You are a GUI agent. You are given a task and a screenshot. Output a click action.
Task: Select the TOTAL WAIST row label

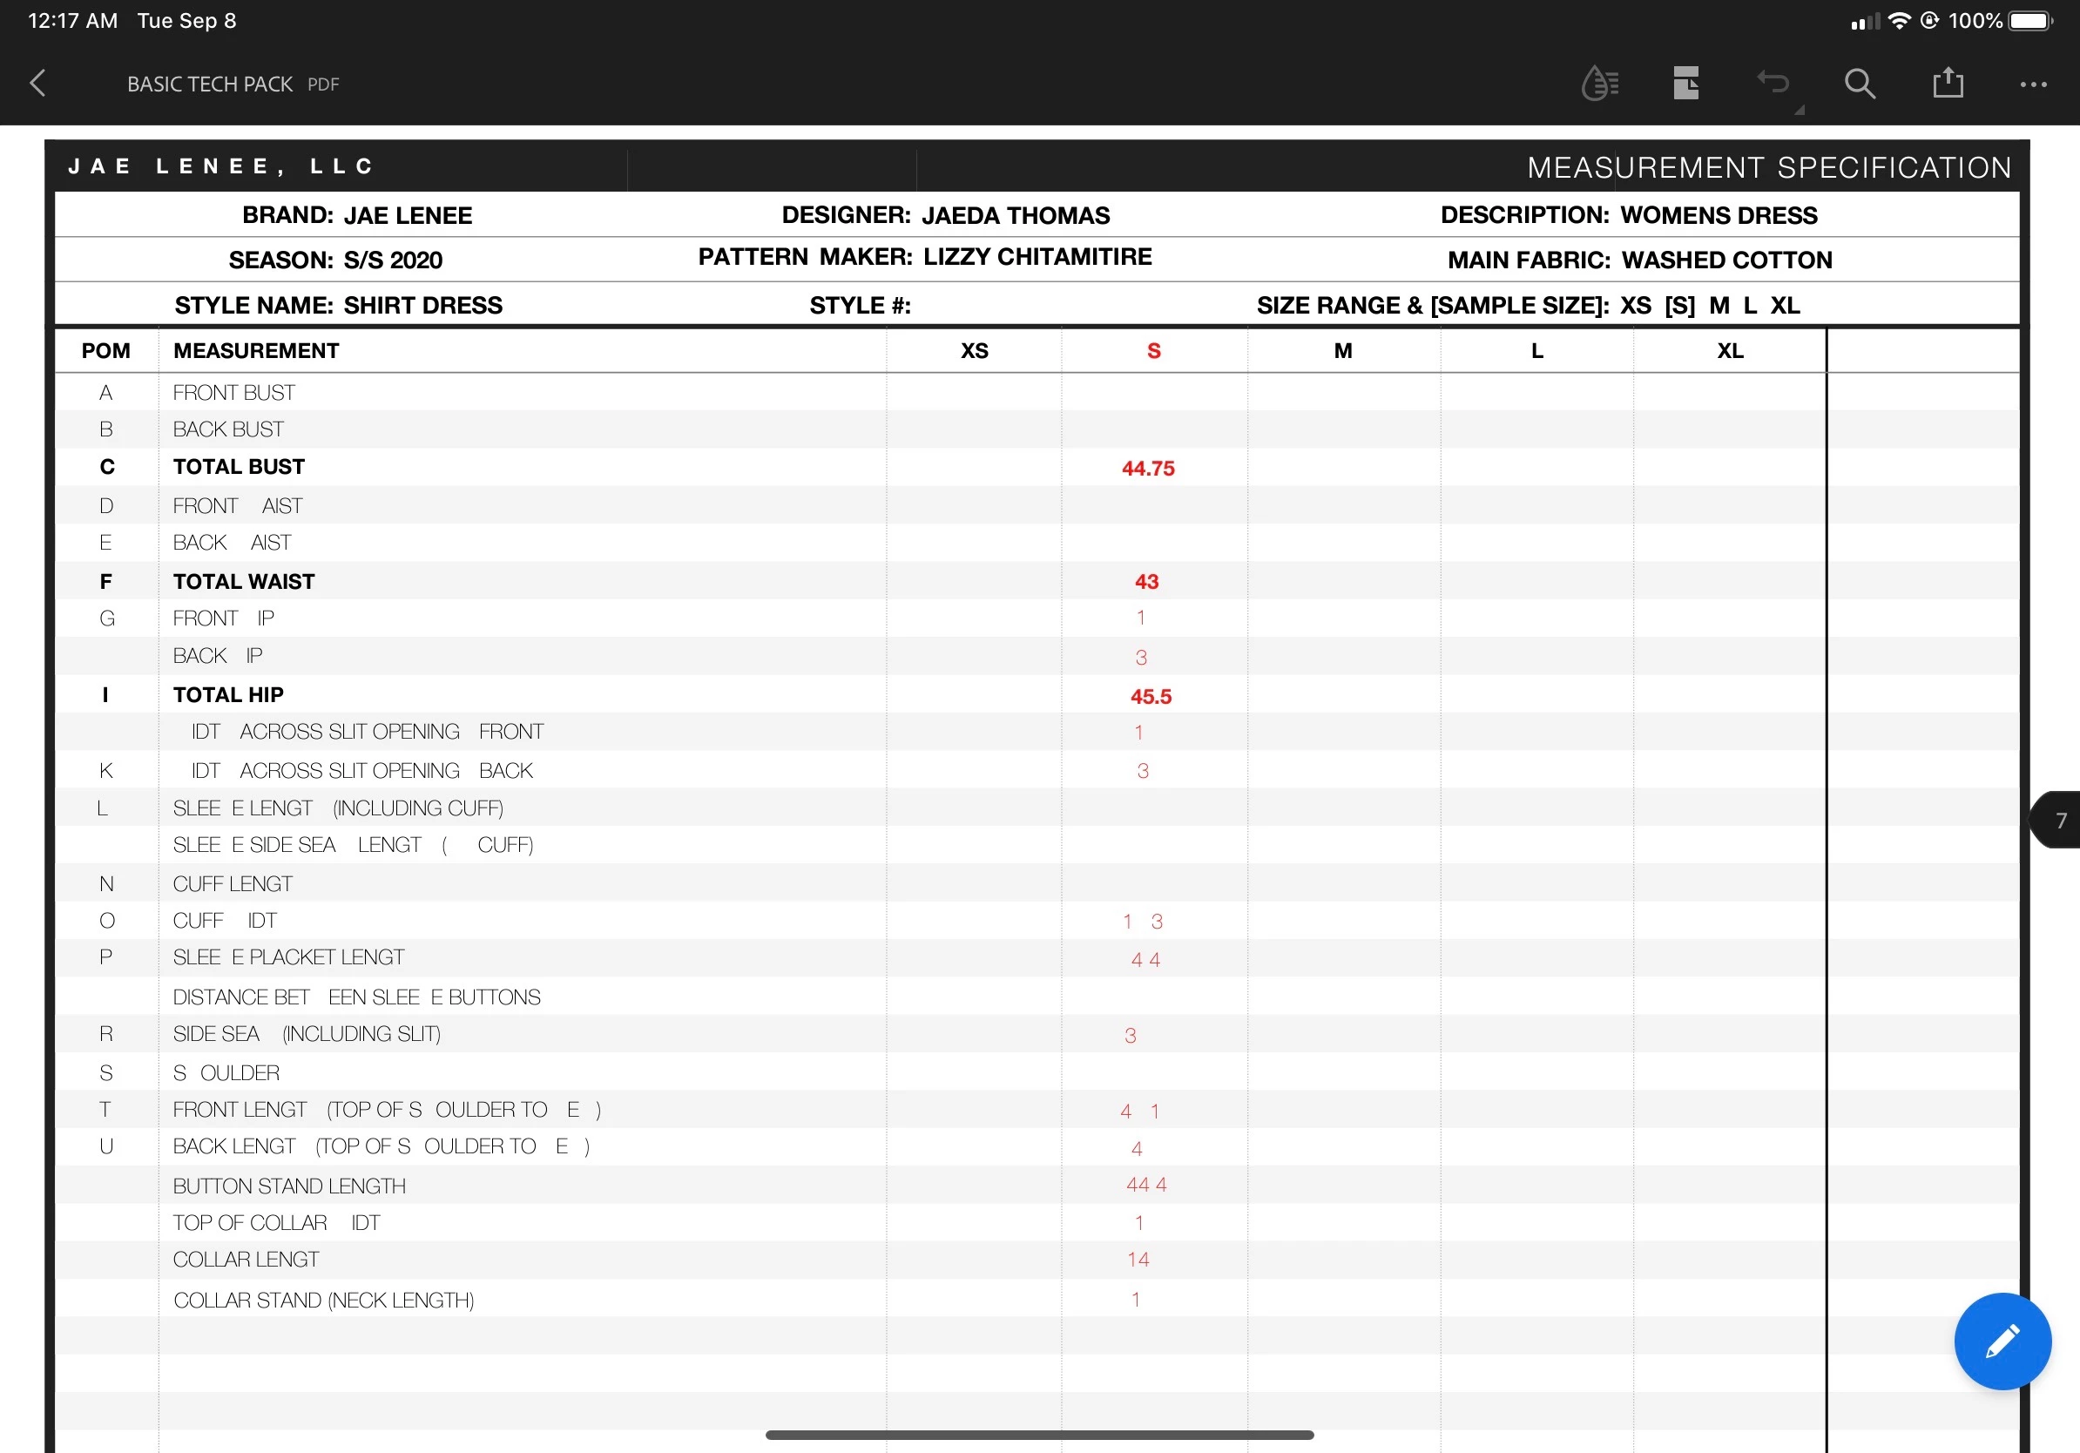pyautogui.click(x=244, y=582)
